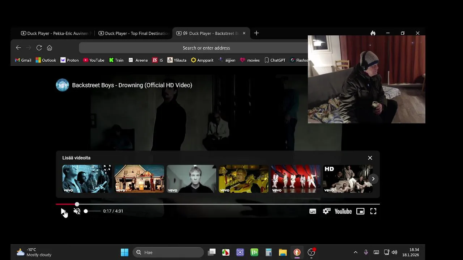The image size is (463, 260).
Task: Open the YouTube bookmark
Action: [x=94, y=60]
